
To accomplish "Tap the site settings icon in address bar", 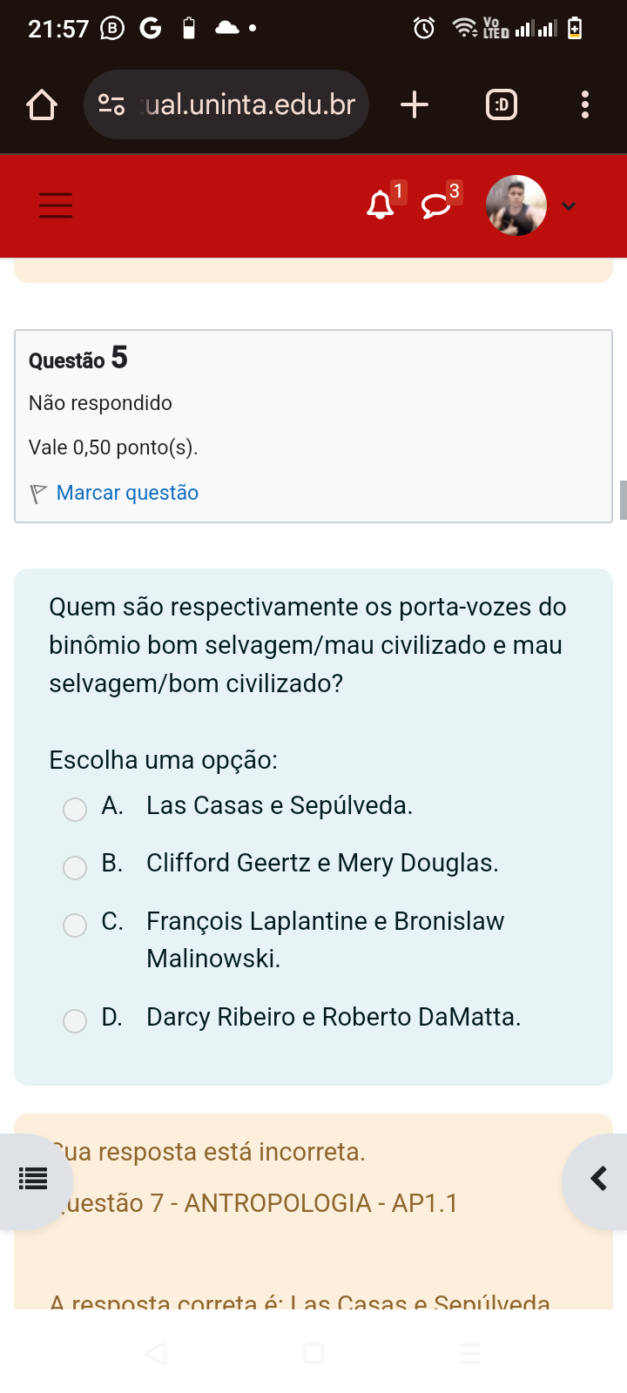I will [x=111, y=105].
